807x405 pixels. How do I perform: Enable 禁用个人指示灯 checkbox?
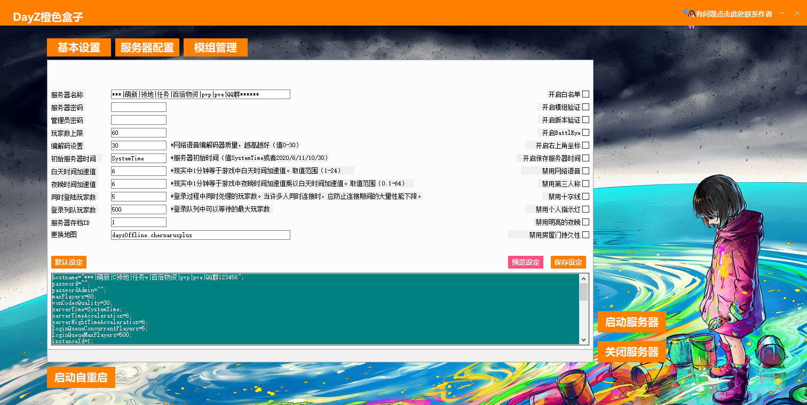(586, 209)
